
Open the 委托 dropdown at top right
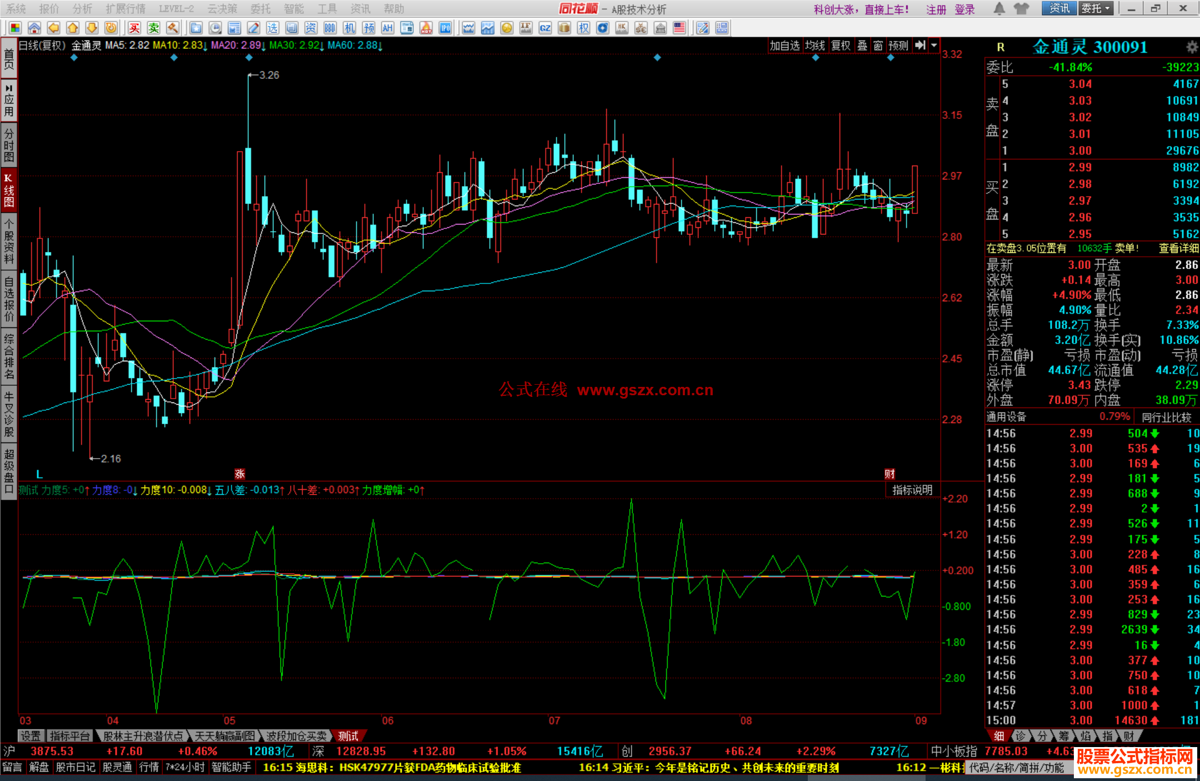[x=1096, y=8]
